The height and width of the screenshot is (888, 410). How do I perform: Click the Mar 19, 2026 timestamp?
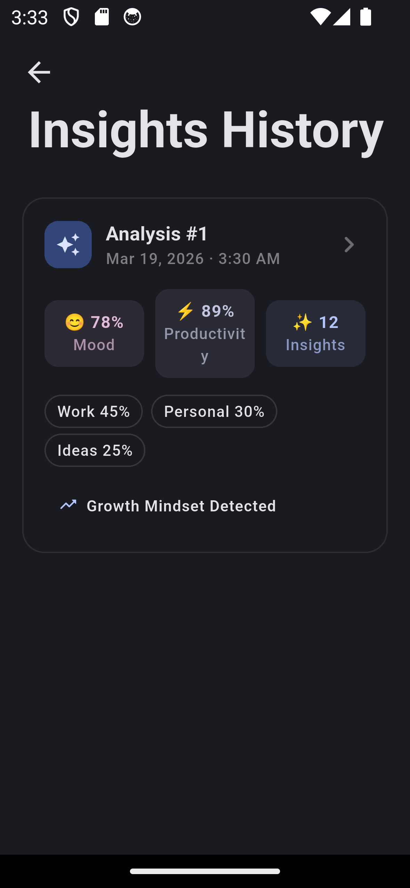click(x=193, y=259)
